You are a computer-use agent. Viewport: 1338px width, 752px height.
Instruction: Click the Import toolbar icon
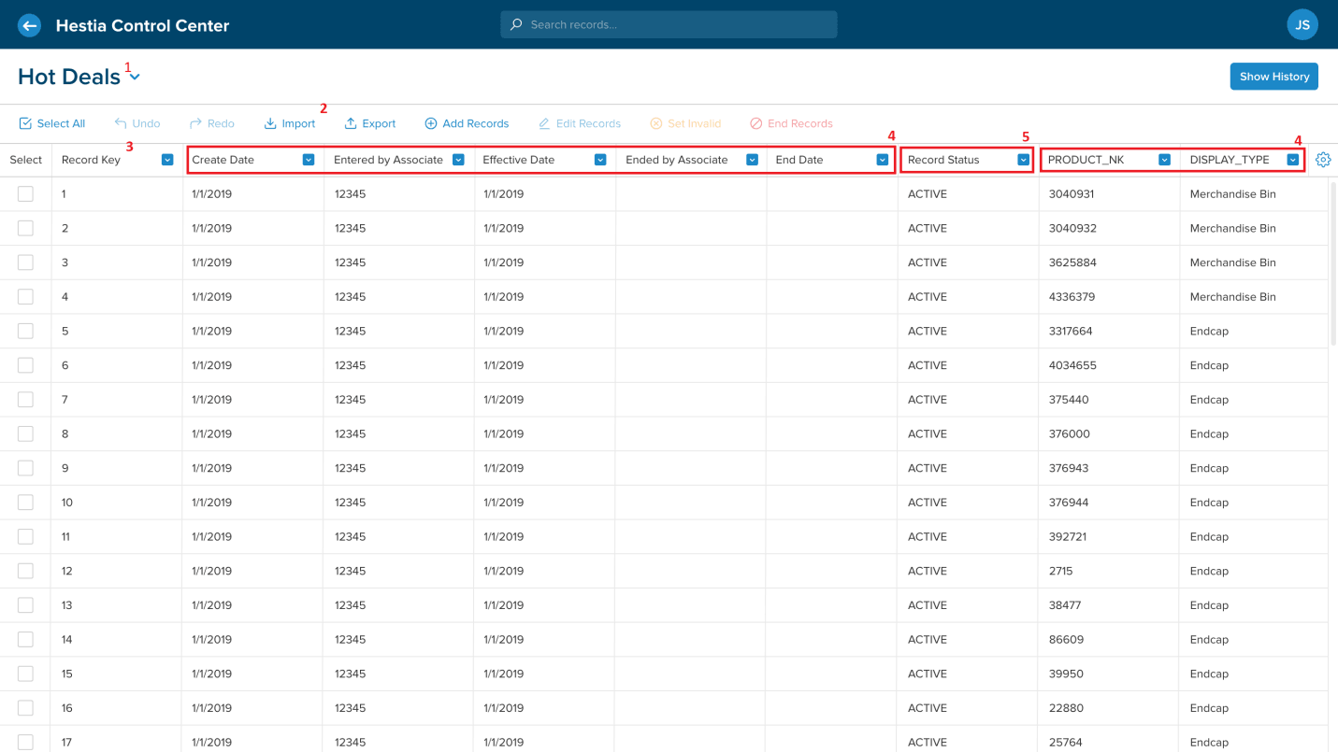tap(270, 123)
